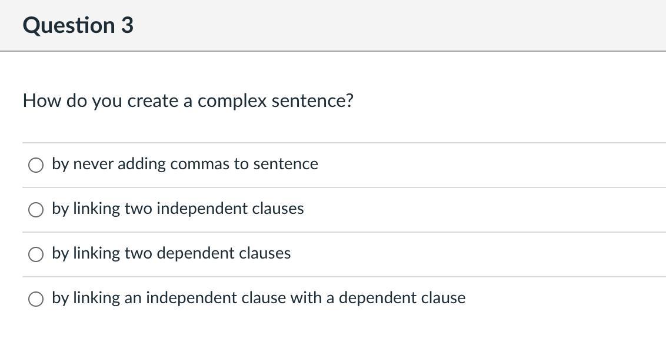Screen dimensions: 666x342
Task: Click the word "never" in the first answer
Action: click(93, 164)
